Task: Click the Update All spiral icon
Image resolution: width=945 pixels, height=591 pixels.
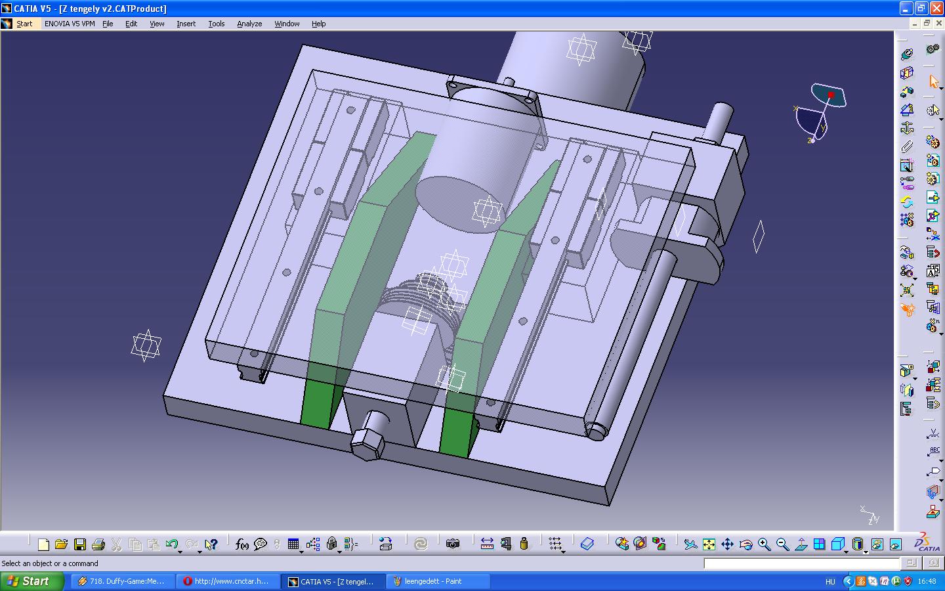Action: pos(421,544)
